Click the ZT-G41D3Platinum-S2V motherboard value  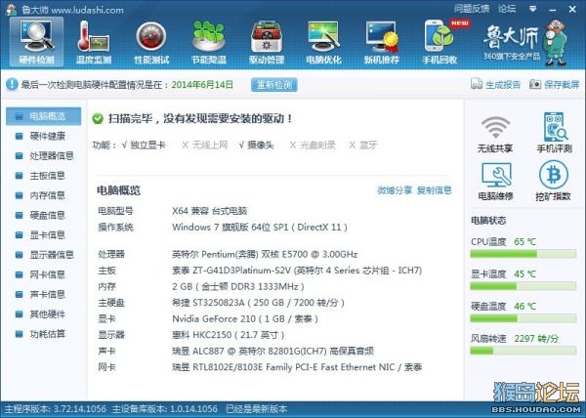tap(297, 271)
